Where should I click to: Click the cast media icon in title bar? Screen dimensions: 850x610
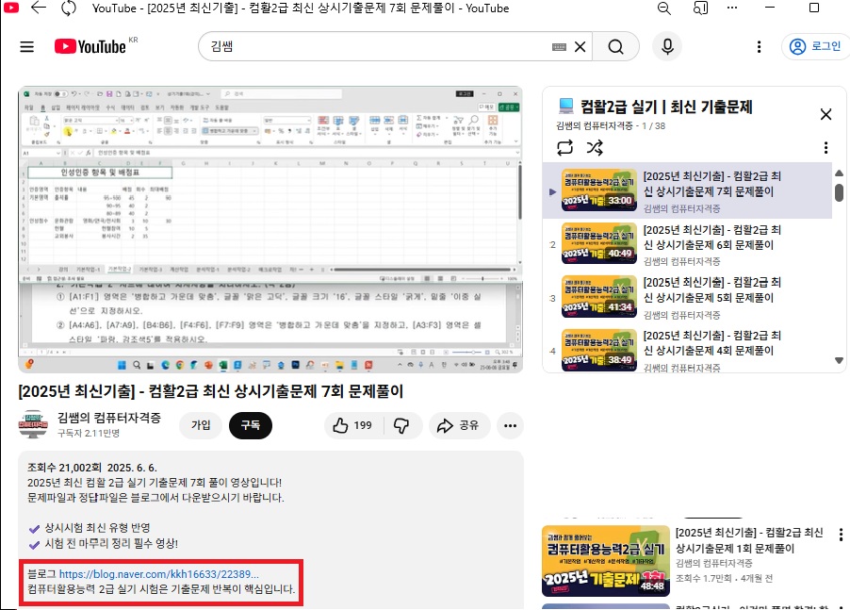tap(700, 8)
